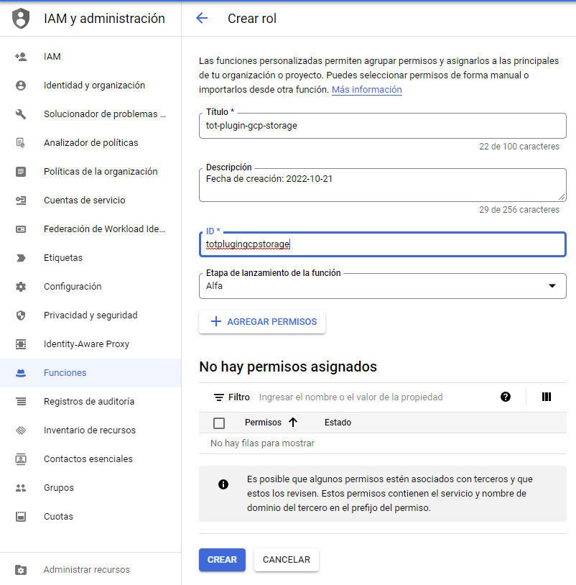Image resolution: width=576 pixels, height=585 pixels.
Task: Sort by Permisos column arrow
Action: 292,423
